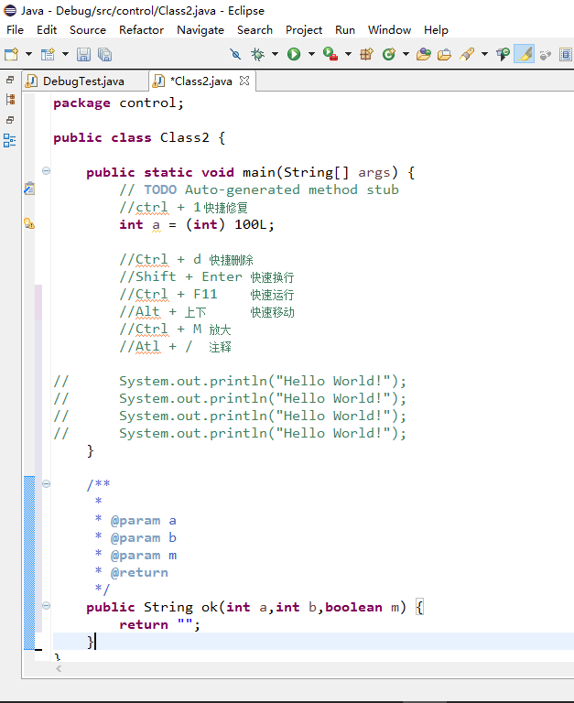Click the TODO task marker in gutter

[x=29, y=189]
